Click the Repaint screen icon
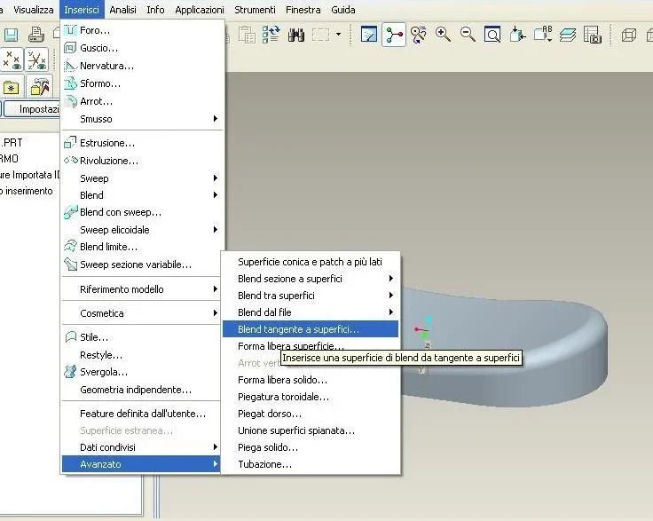This screenshot has width=653, height=521. click(x=369, y=35)
